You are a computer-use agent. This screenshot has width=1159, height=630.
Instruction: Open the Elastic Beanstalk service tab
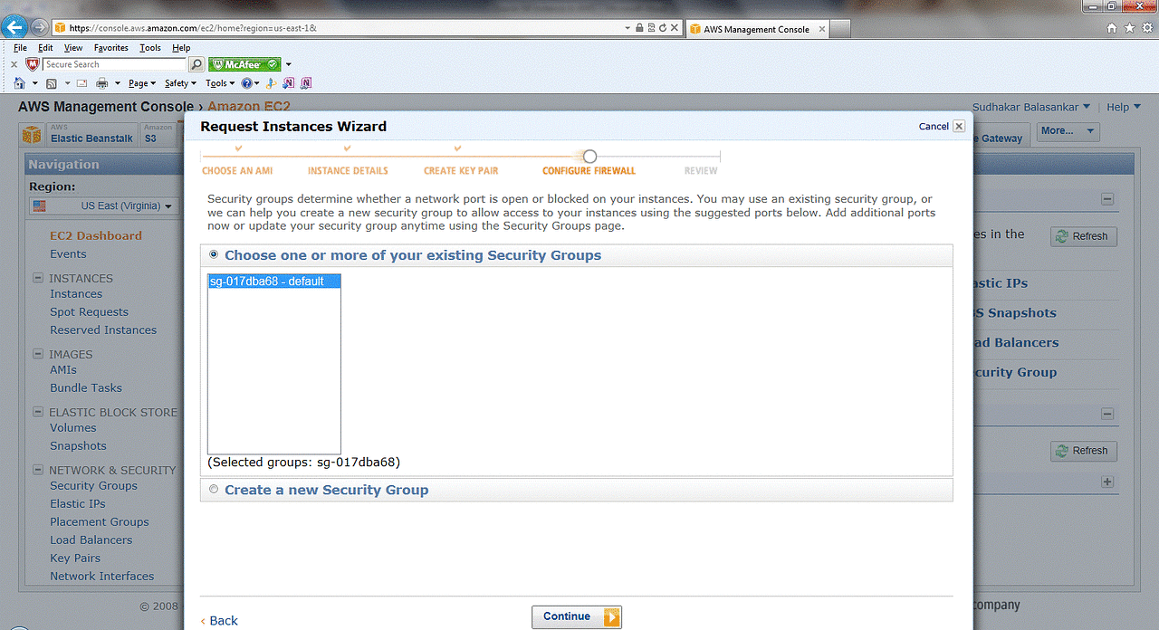point(91,134)
